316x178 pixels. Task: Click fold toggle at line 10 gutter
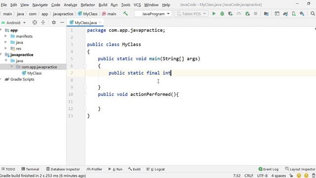(85, 94)
